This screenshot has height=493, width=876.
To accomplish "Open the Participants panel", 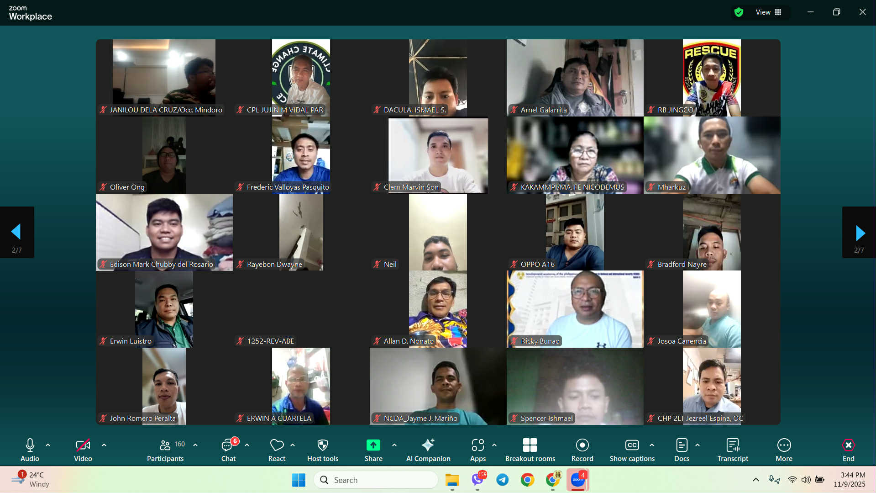I will click(x=165, y=450).
